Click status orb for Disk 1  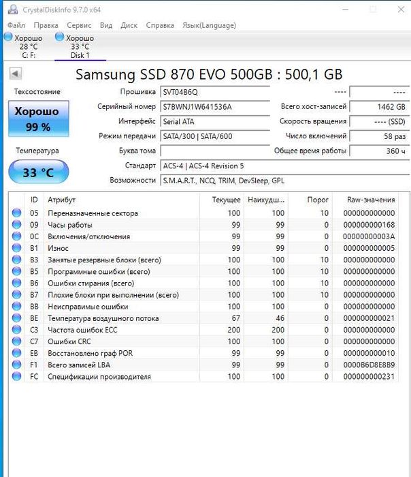(59, 37)
